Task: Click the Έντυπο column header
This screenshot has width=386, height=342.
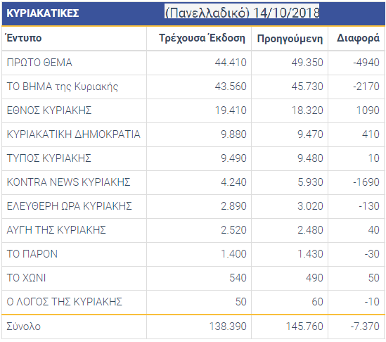Action: 24,38
